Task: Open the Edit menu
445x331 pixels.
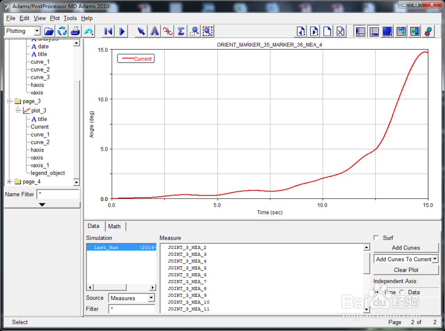Action: [24, 18]
